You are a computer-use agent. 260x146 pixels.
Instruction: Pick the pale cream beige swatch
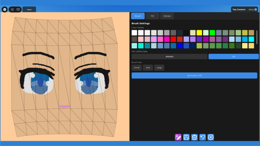(193, 33)
